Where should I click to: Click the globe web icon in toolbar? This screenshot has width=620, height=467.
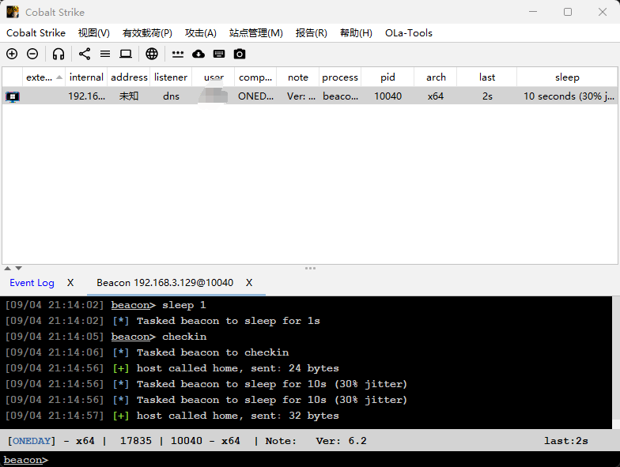pyautogui.click(x=152, y=54)
